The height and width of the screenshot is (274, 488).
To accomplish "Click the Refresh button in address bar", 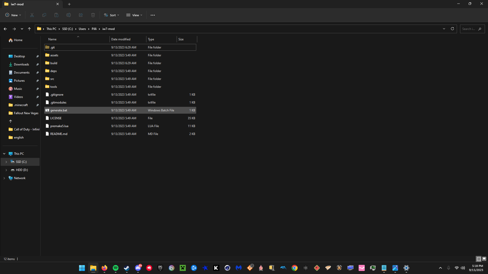I will tap(452, 29).
